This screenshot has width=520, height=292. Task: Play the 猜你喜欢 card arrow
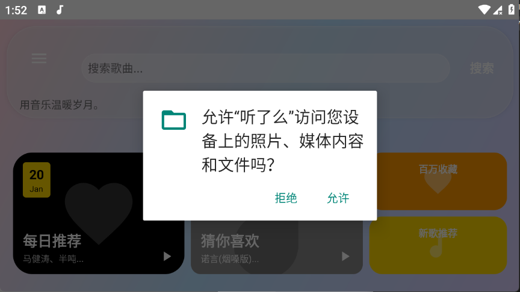click(x=345, y=256)
